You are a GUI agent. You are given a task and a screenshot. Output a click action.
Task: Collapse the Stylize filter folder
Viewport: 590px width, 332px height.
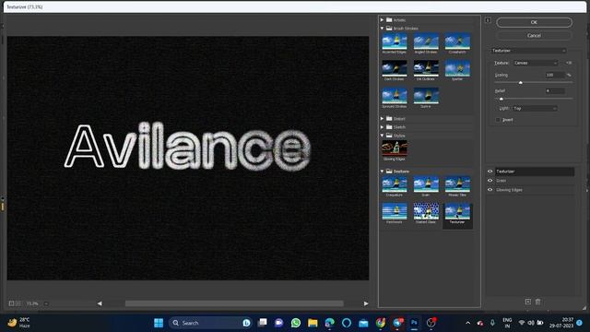tap(382, 136)
